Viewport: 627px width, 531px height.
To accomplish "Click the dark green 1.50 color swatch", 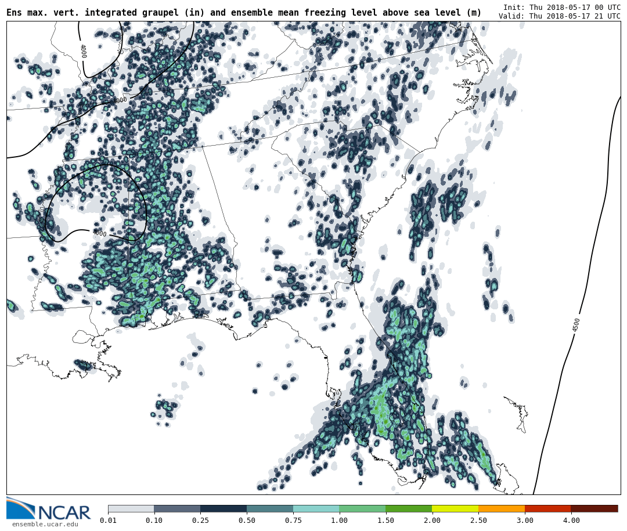I will pyautogui.click(x=409, y=509).
